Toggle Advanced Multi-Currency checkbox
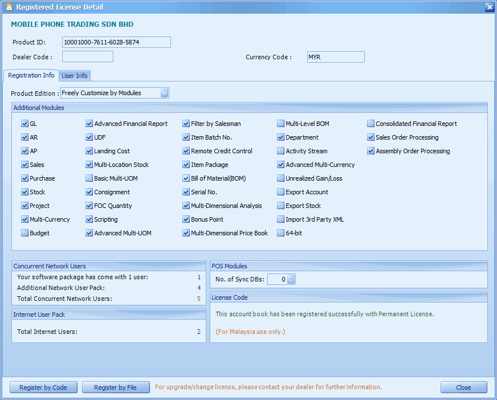 [x=280, y=165]
